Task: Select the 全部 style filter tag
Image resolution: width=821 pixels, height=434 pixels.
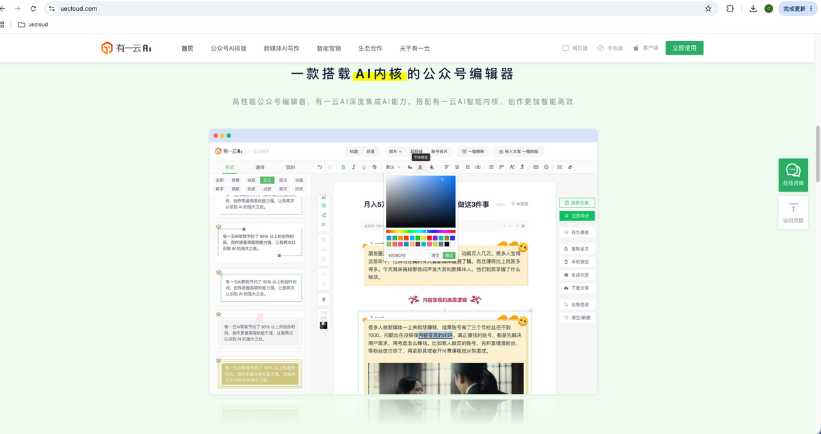Action: click(219, 180)
